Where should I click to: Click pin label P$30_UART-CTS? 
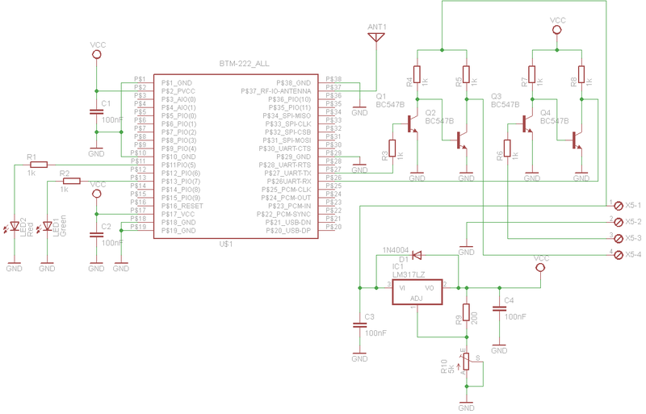285,148
